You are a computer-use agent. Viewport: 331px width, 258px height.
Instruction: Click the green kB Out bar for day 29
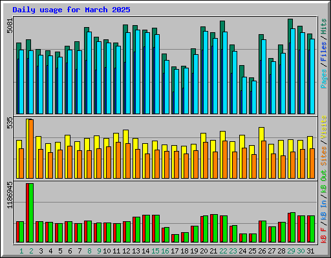pos(293,228)
